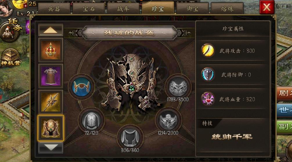The height and width of the screenshot is (162, 292).
Task: Click the fragment showing 1214/2000
Action: [x=168, y=120]
